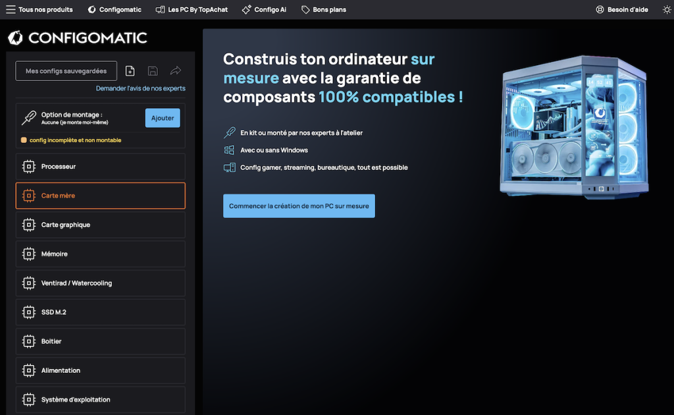Click the Besoin d'aide lifebuoy icon

pyautogui.click(x=600, y=9)
